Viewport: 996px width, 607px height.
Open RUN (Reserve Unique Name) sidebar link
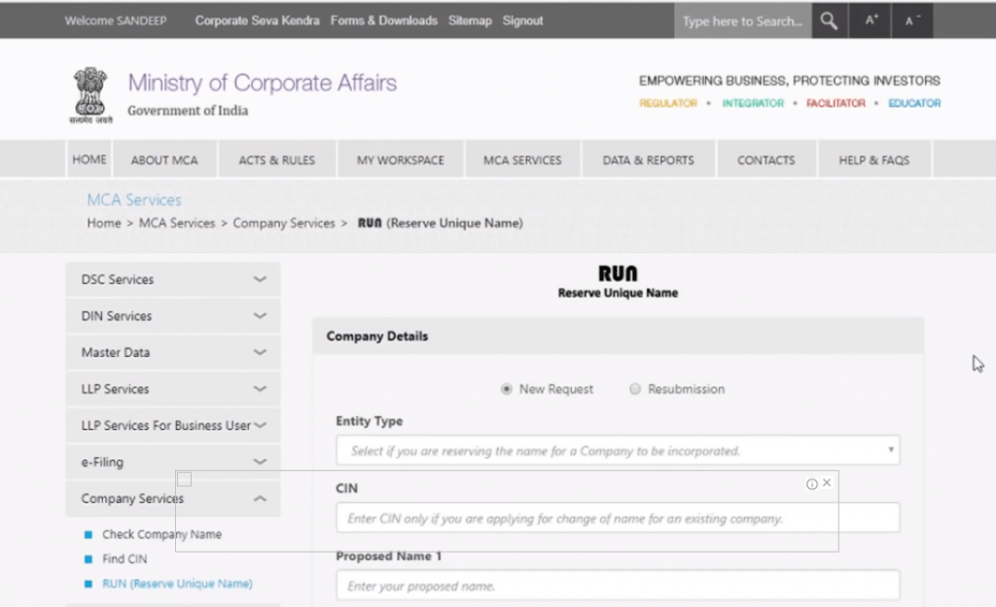177,584
